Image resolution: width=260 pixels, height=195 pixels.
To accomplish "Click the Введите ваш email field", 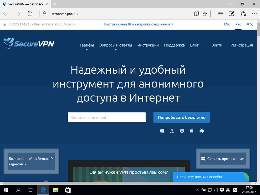I will point(107,117).
